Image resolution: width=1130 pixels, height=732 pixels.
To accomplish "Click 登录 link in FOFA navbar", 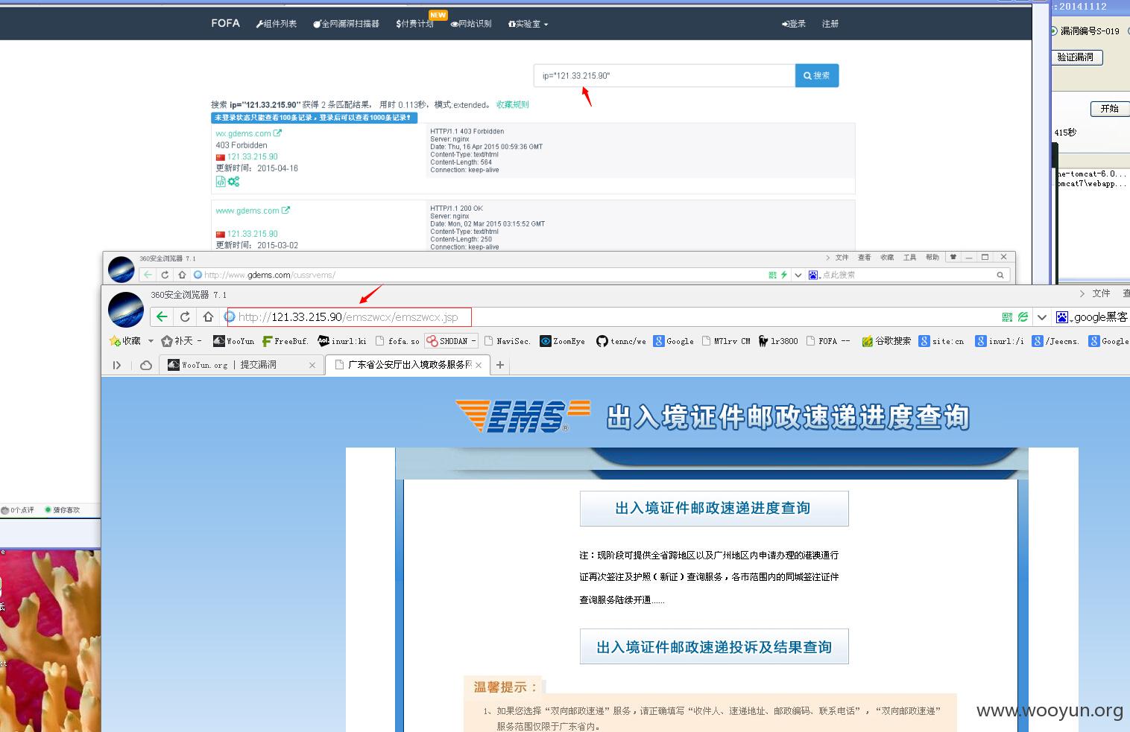I will click(x=794, y=24).
